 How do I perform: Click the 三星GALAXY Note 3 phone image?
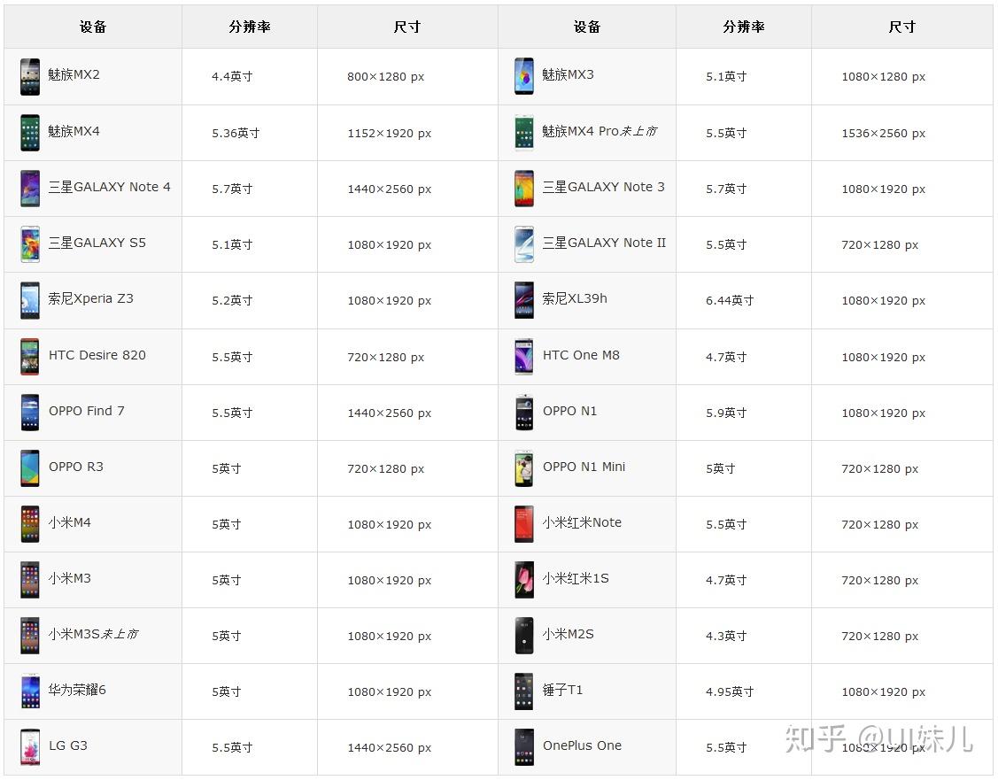[x=524, y=189]
